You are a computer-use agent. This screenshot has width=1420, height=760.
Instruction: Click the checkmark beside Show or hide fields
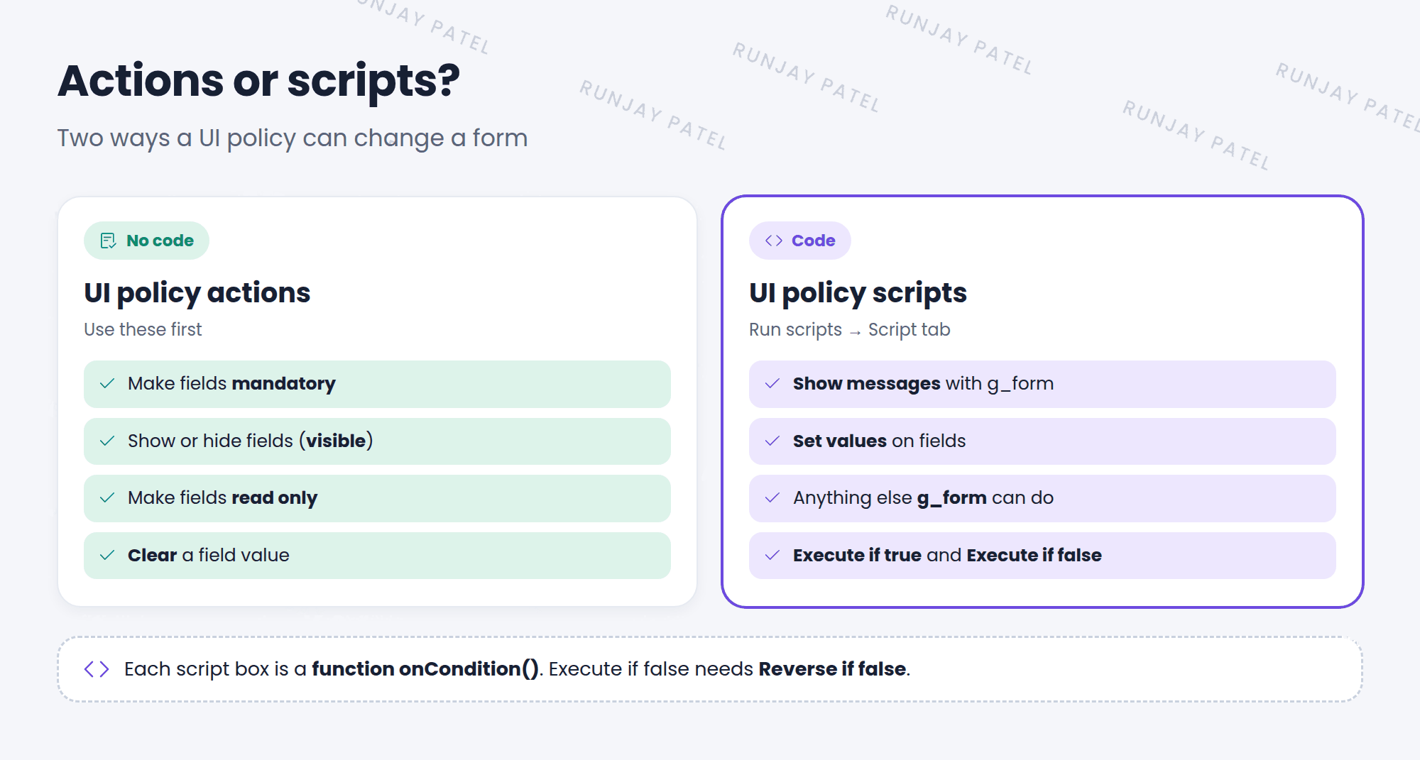tap(107, 441)
